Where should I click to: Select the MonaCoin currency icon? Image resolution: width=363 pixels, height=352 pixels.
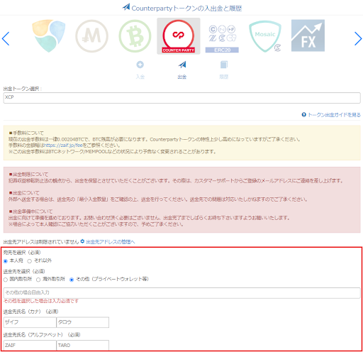91,36
